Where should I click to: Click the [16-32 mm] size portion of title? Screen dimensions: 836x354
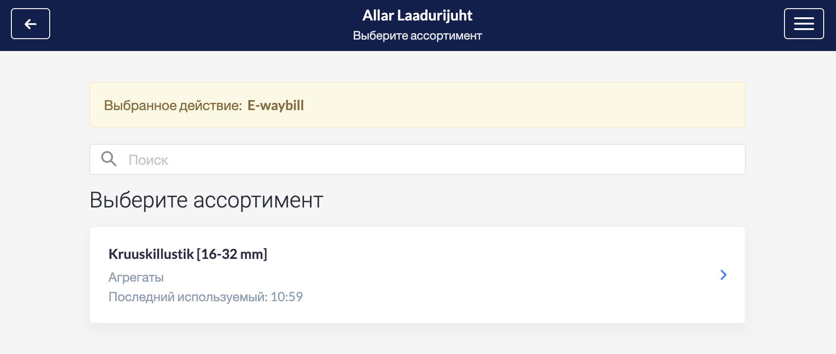[x=232, y=254]
